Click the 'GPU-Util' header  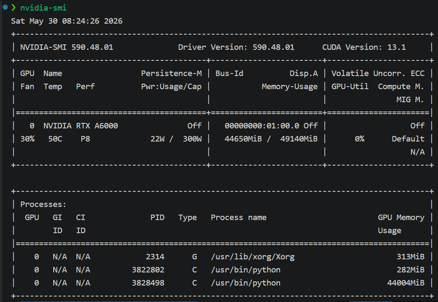coord(350,87)
